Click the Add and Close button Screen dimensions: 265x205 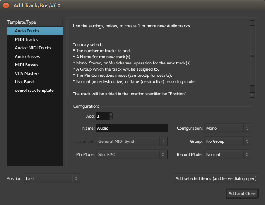[x=242, y=193]
